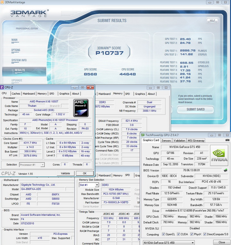Click the Part Number field F3-16000CL9-1GBTD

(116, 202)
